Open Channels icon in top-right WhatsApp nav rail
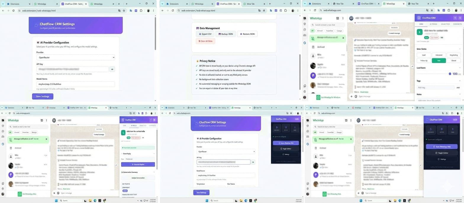The height and width of the screenshot is (203, 464). point(305,30)
